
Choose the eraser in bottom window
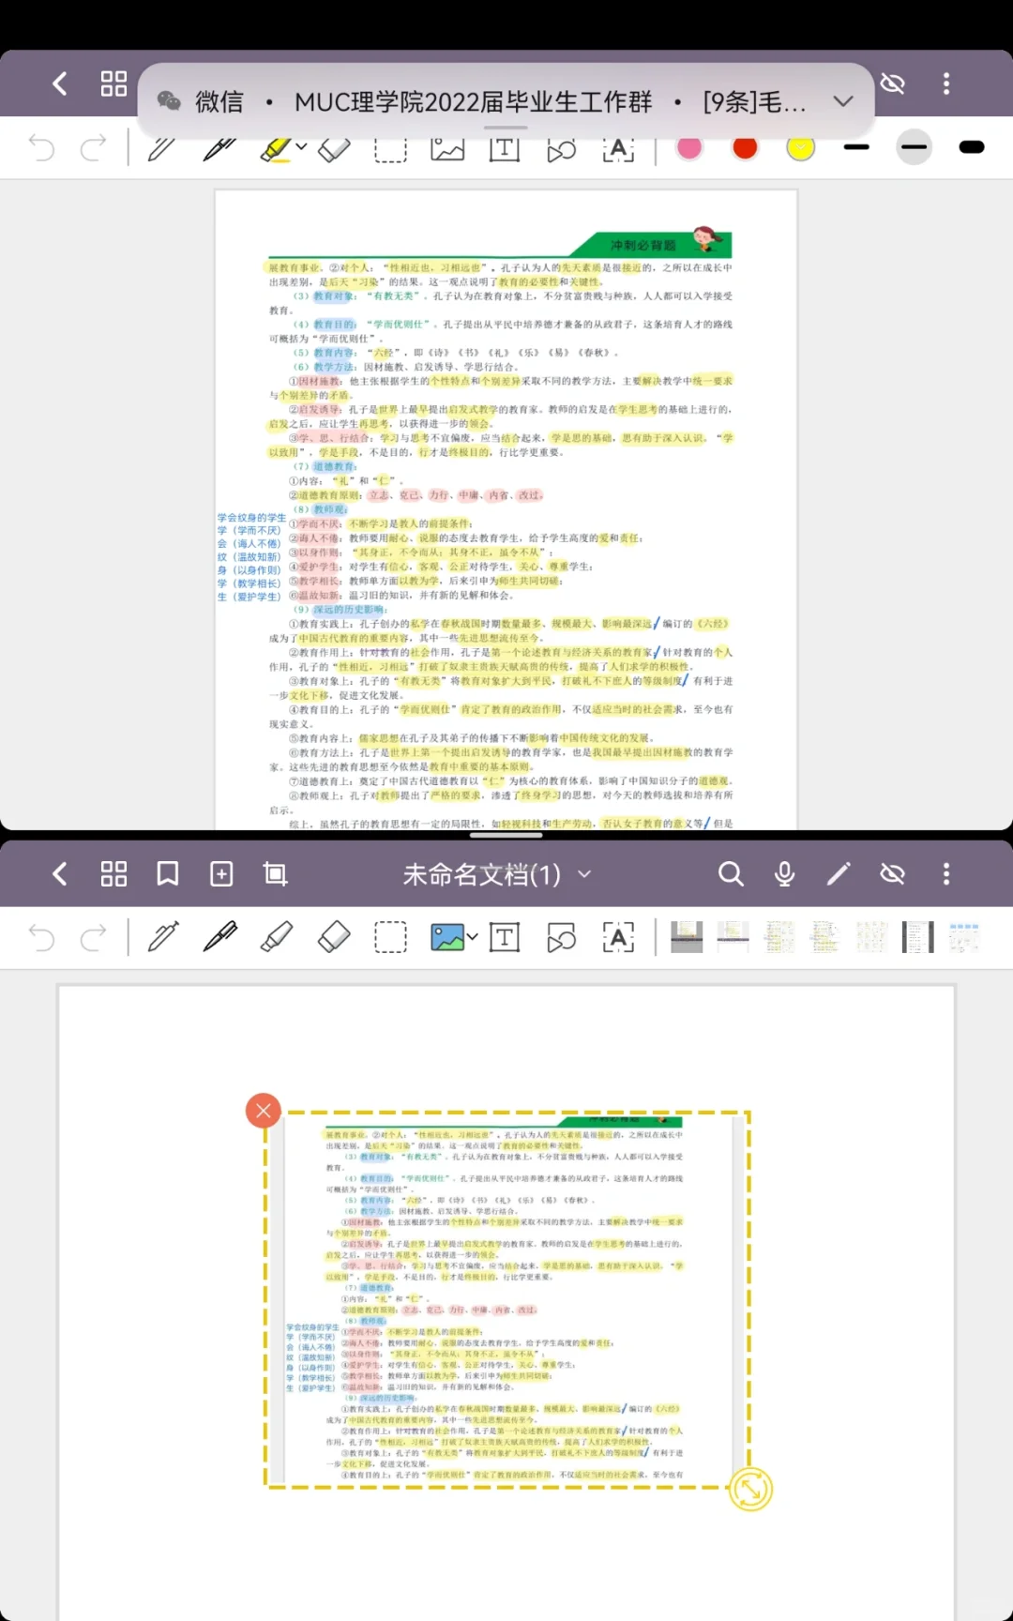coord(334,937)
